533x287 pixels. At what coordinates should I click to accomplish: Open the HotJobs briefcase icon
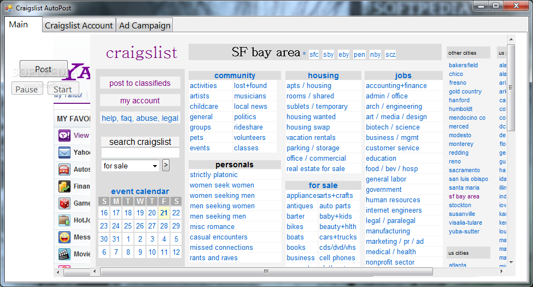(65, 220)
